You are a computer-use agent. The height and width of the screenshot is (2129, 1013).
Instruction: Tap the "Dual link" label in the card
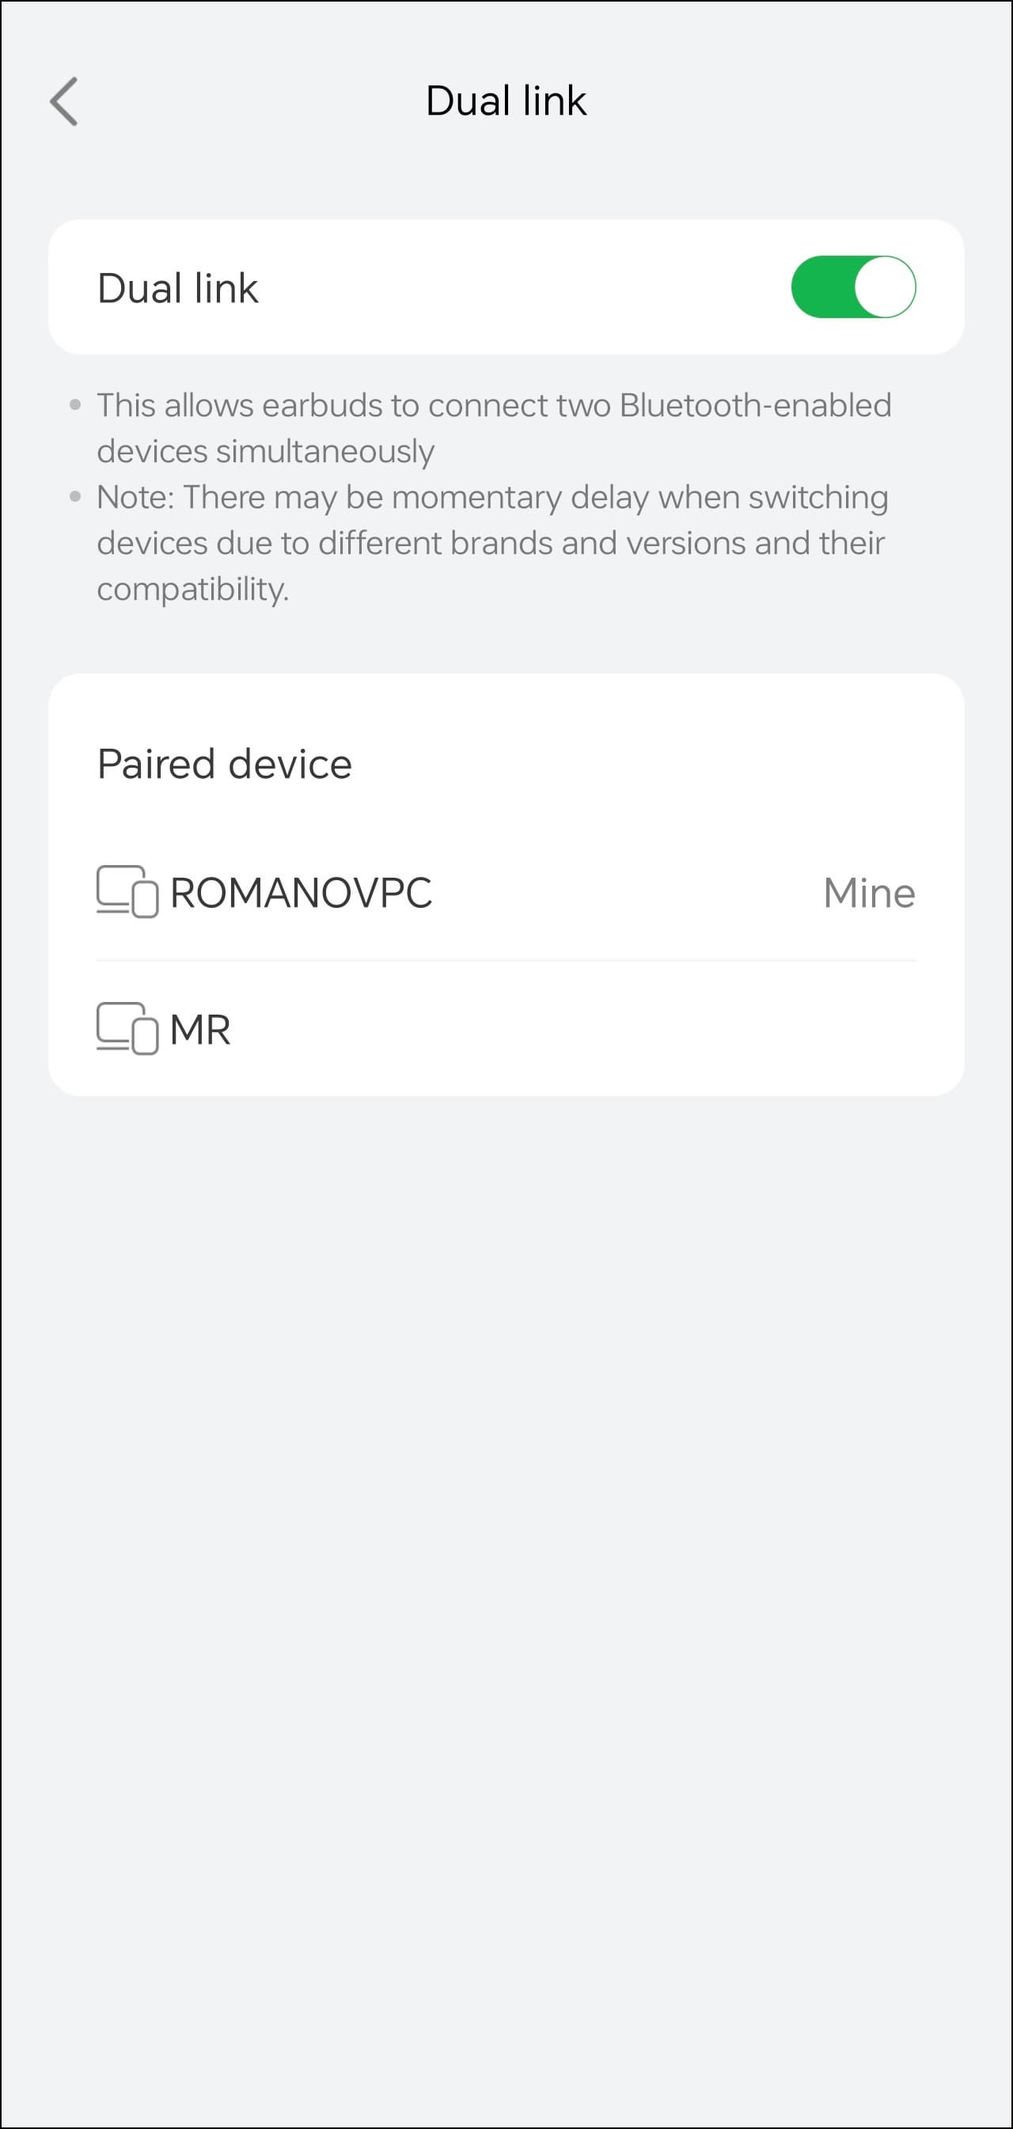[x=177, y=287]
